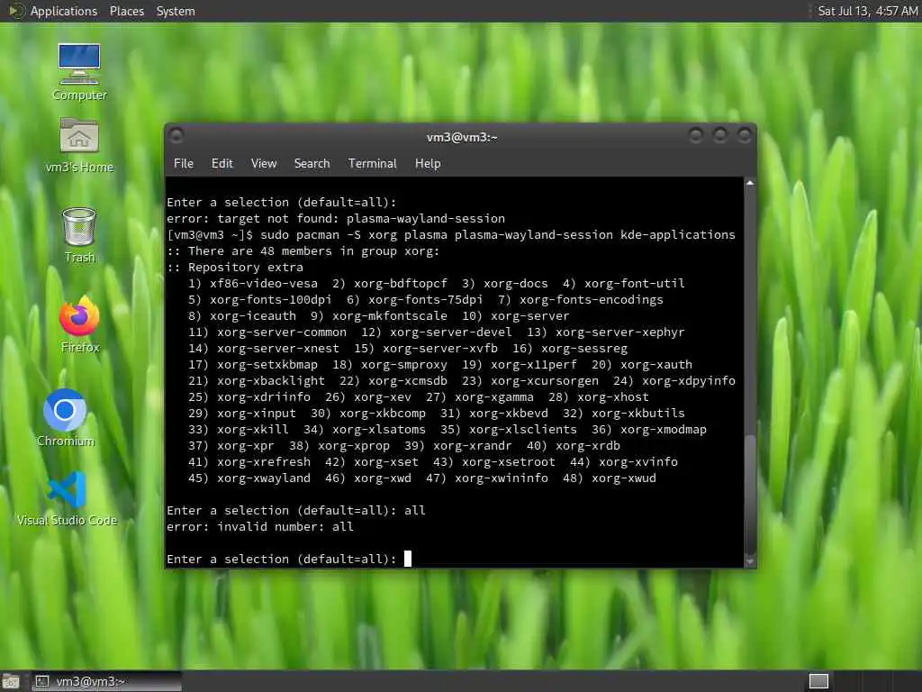Open the Places panel menu
This screenshot has width=922, height=692.
click(126, 11)
